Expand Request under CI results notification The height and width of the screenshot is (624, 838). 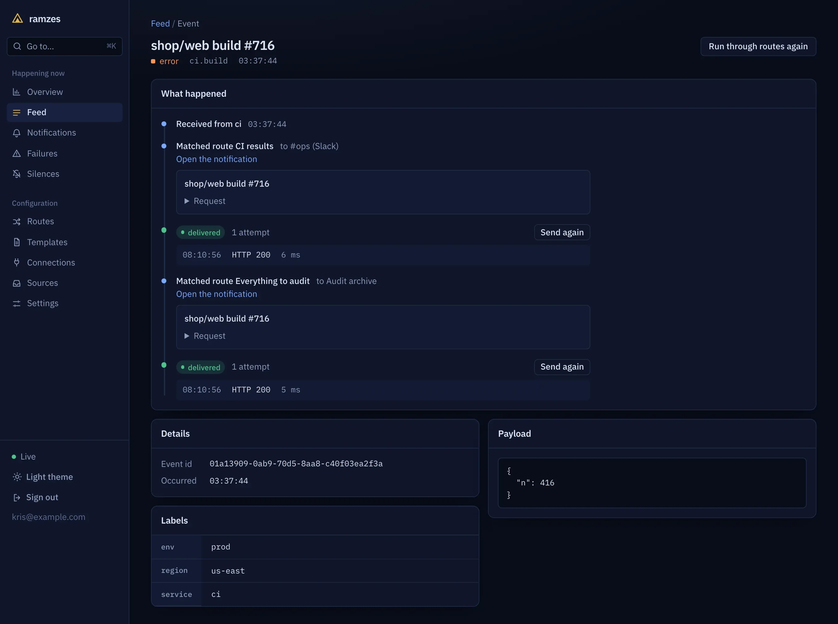(x=205, y=201)
